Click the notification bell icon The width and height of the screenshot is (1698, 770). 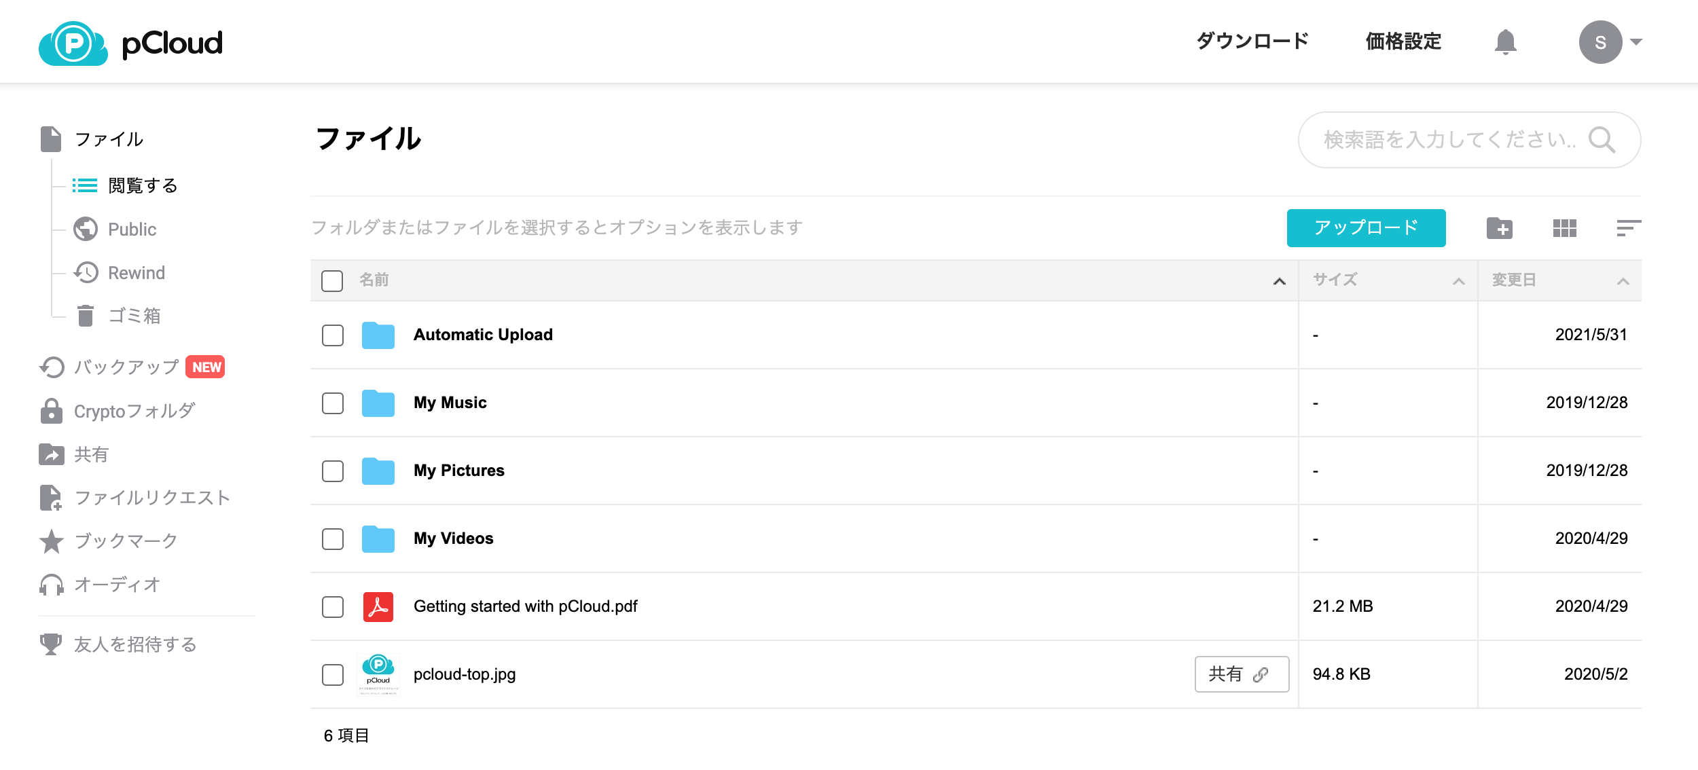[x=1505, y=42]
